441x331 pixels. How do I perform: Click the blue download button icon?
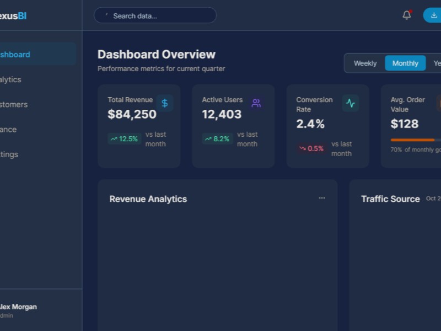pyautogui.click(x=434, y=15)
